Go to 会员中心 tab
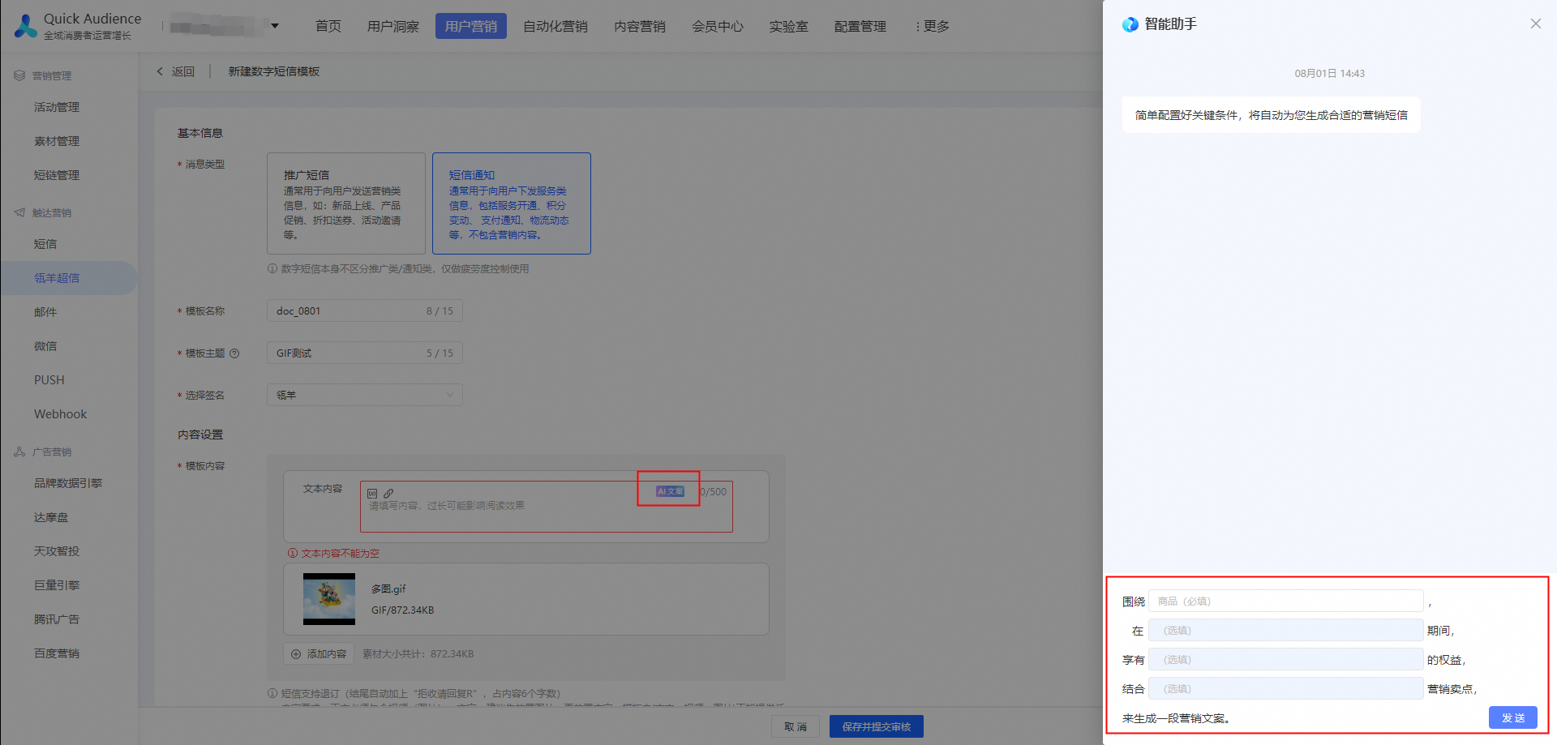Viewport: 1557px width, 745px height. (718, 26)
